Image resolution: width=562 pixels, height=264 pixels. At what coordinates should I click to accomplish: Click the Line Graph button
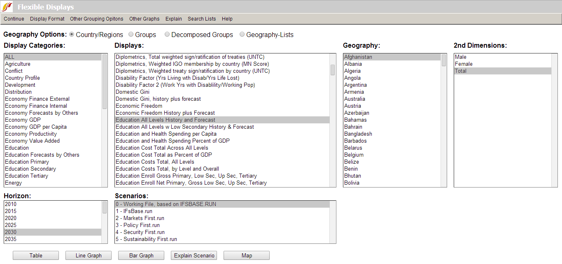(x=89, y=255)
